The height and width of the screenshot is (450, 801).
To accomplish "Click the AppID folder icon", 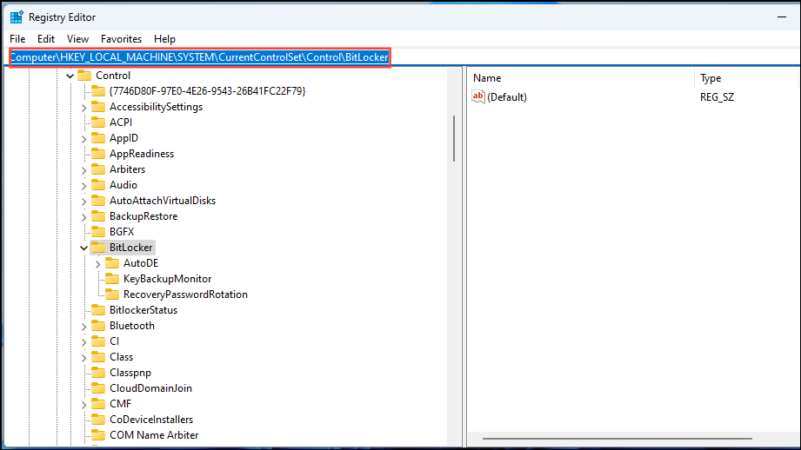I will pos(98,138).
